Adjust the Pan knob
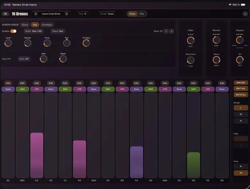This screenshot has width=250, height=189. tap(67, 43)
